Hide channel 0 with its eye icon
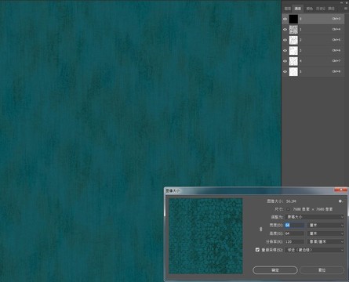This screenshot has height=282, width=349. point(285,19)
